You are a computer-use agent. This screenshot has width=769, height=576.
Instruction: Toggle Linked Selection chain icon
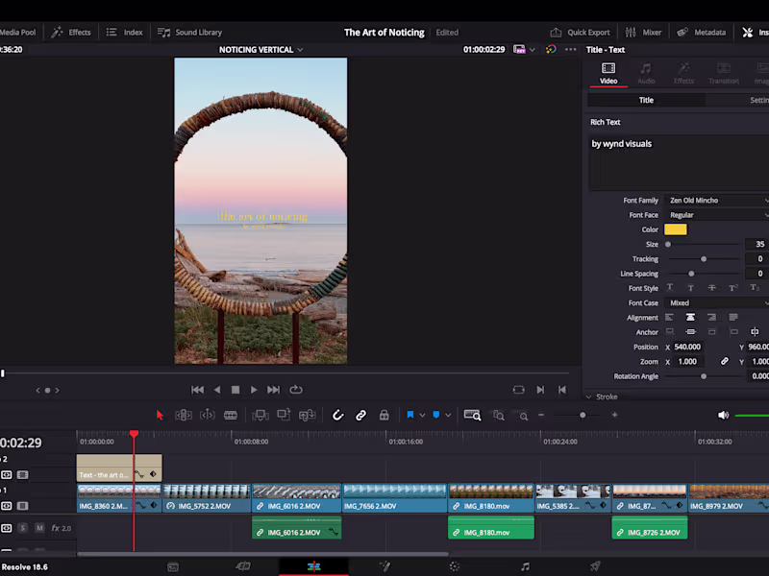point(361,416)
